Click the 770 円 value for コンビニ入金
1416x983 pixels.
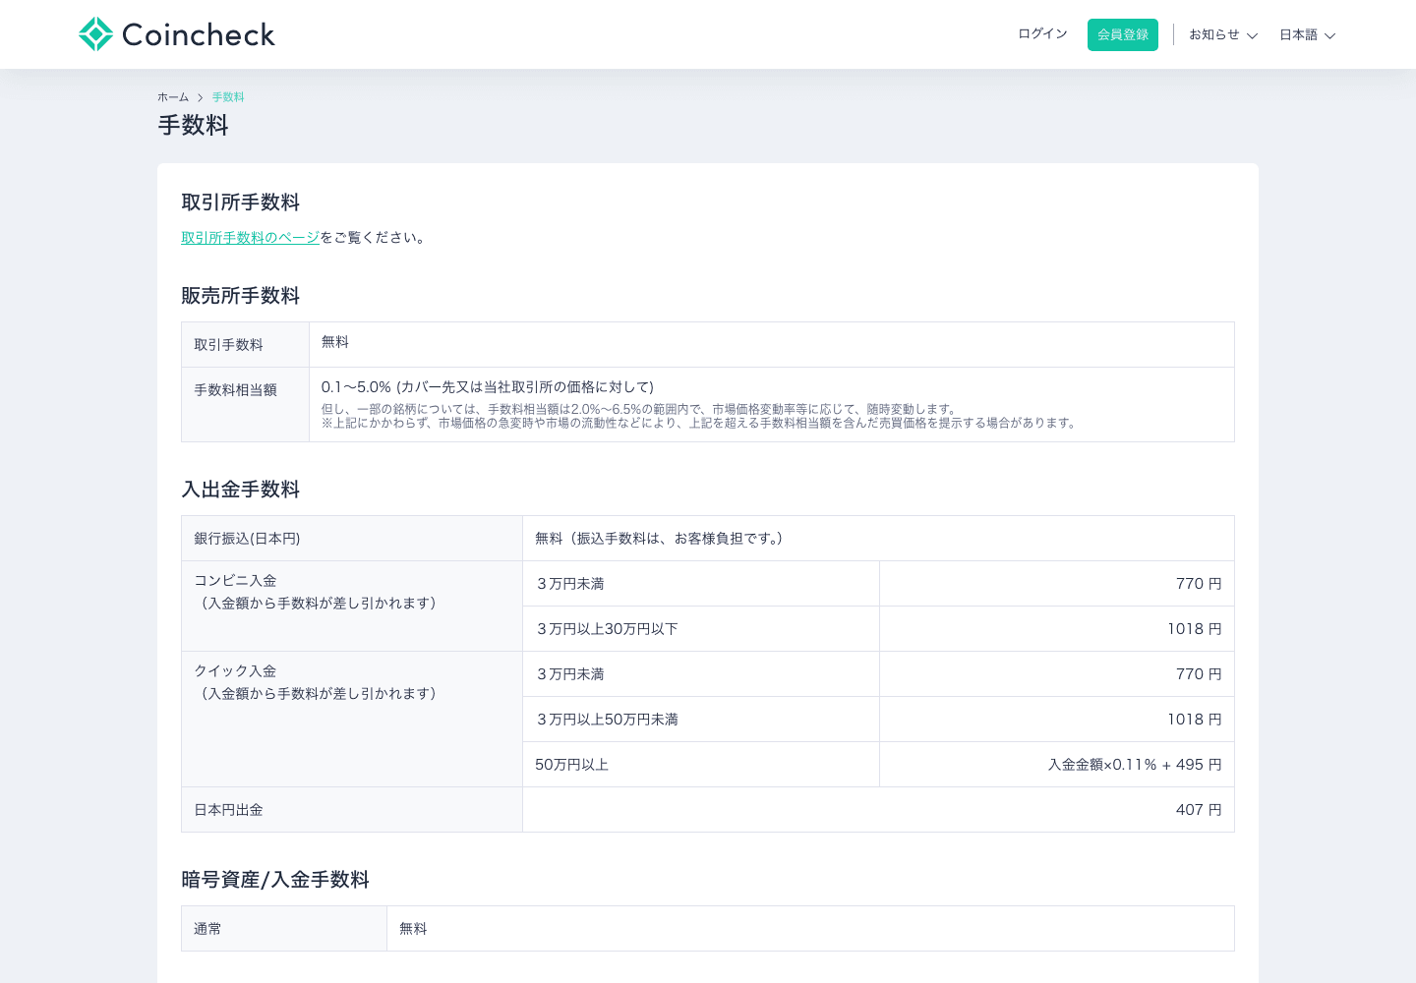[x=1199, y=584]
